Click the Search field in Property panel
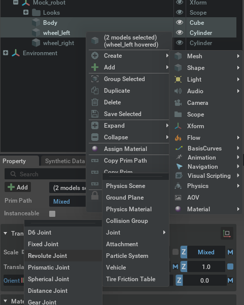The width and height of the screenshot is (244, 305). tap(45, 174)
